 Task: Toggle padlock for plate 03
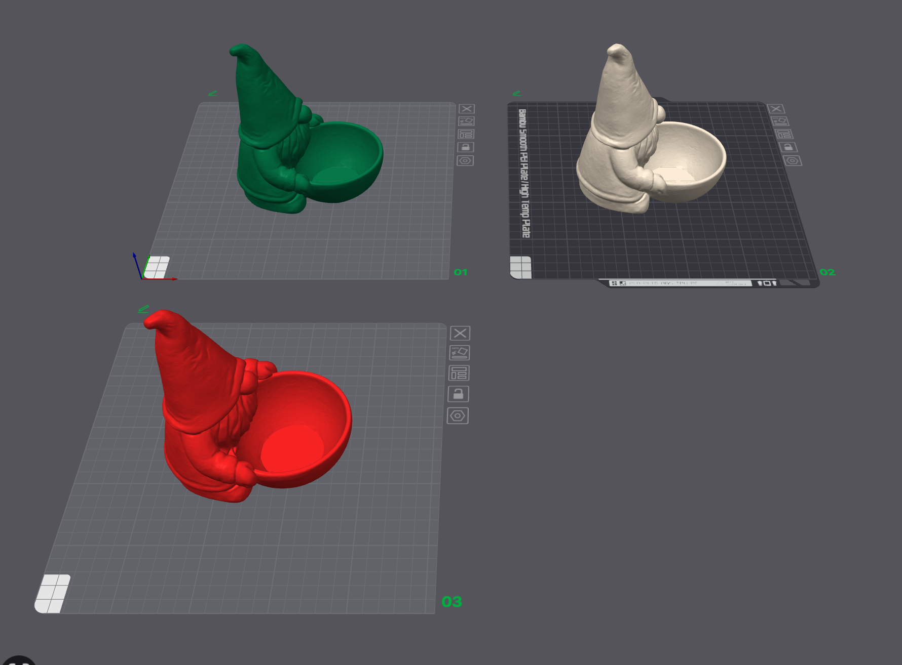point(458,394)
